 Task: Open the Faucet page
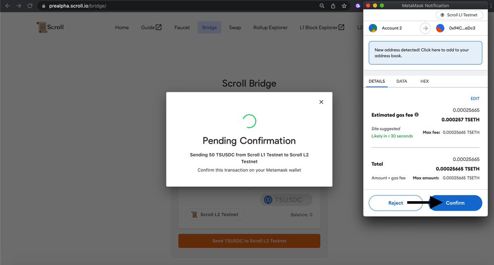182,28
